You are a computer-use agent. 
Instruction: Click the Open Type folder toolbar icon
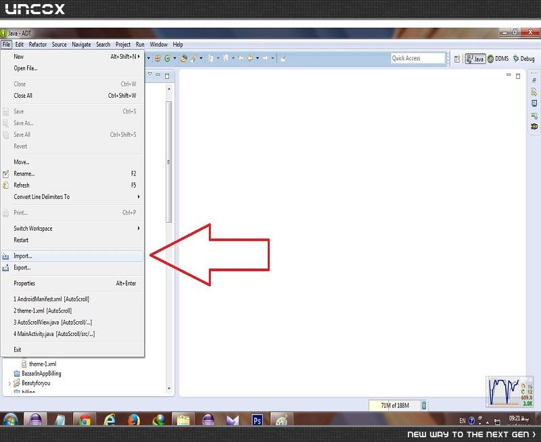pyautogui.click(x=184, y=59)
